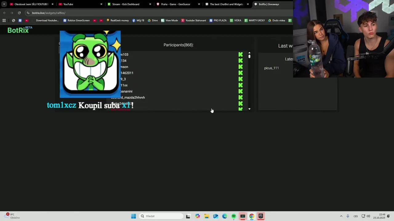Open Task View on the taskbar

188,216
